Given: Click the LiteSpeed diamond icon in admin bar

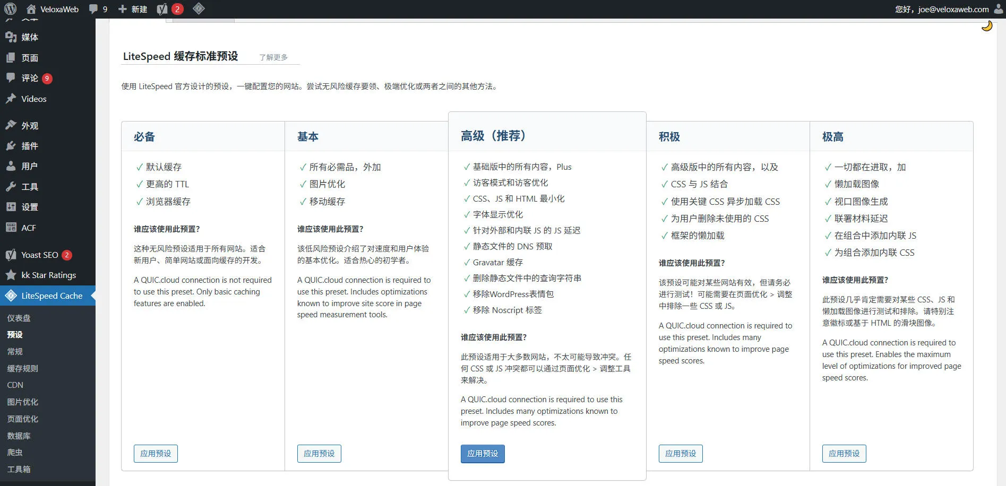Looking at the screenshot, I should 199,8.
